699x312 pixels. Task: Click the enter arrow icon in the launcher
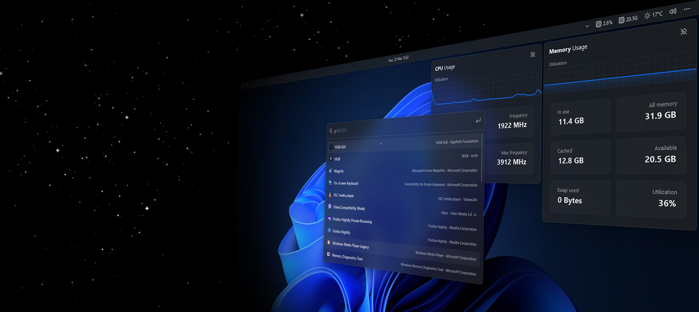click(478, 121)
